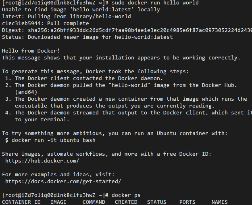The image size is (252, 205).
Task: Click the 'sudo docker run hello-world' command text
Action: click(x=155, y=3)
